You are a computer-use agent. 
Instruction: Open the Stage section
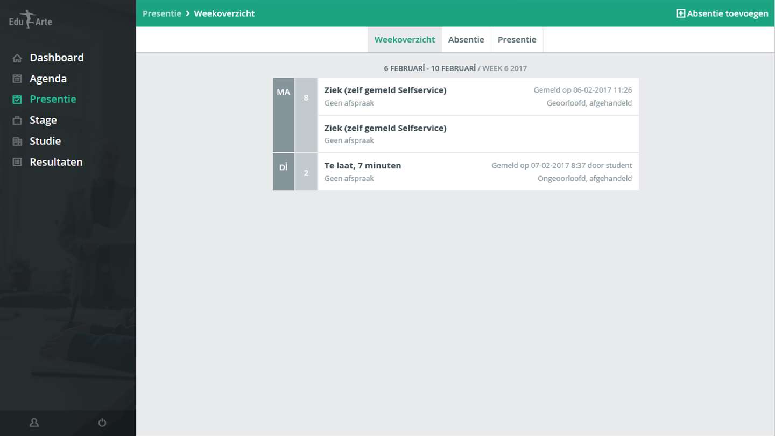click(43, 120)
